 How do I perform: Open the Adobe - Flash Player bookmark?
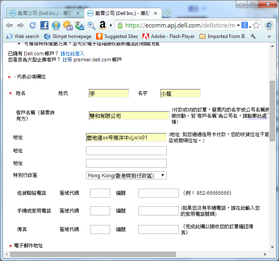pos(169,36)
